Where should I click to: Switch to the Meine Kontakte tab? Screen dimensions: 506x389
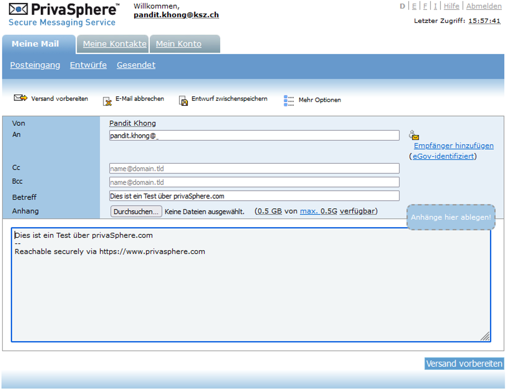click(x=114, y=44)
